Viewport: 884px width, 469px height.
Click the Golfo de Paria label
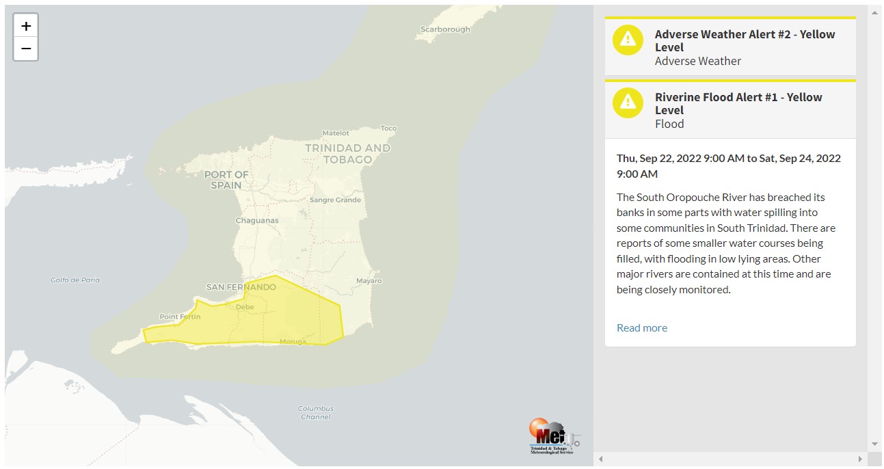[75, 280]
